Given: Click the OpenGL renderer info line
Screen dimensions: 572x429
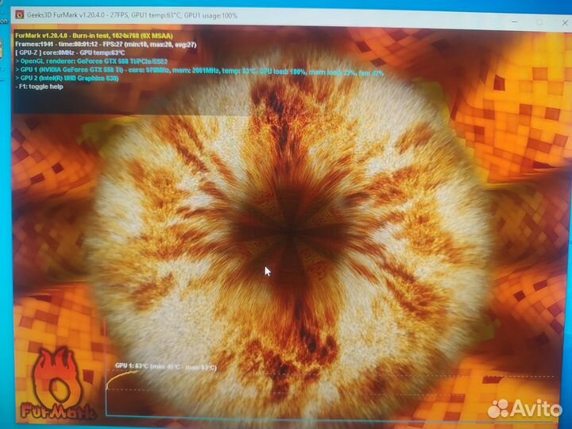Looking at the screenshot, I should 97,61.
